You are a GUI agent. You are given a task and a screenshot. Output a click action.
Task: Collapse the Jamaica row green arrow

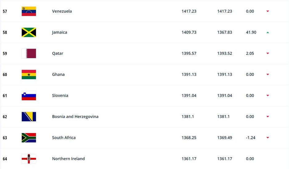tap(268, 32)
